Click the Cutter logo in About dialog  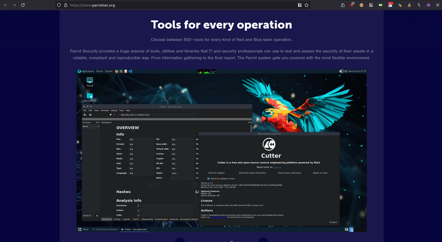[269, 144]
